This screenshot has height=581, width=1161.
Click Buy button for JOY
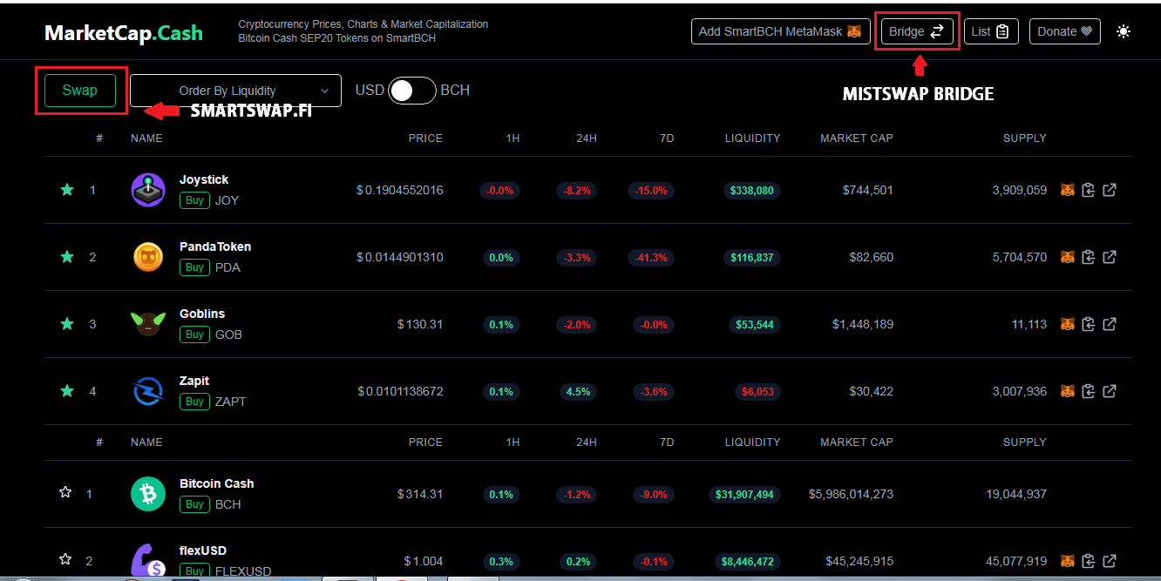195,200
